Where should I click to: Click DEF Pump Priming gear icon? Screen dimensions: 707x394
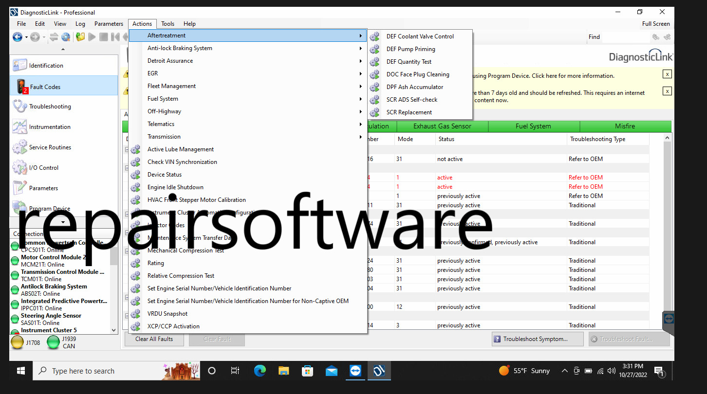click(374, 49)
